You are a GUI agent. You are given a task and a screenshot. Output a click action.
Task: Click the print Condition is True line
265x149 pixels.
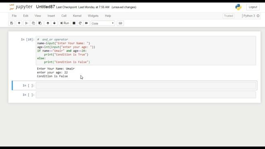[66, 55]
